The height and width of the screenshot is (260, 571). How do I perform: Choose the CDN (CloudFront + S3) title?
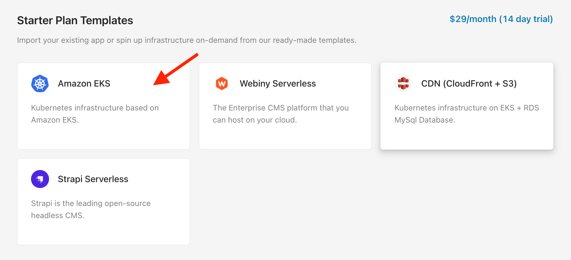[x=469, y=83]
